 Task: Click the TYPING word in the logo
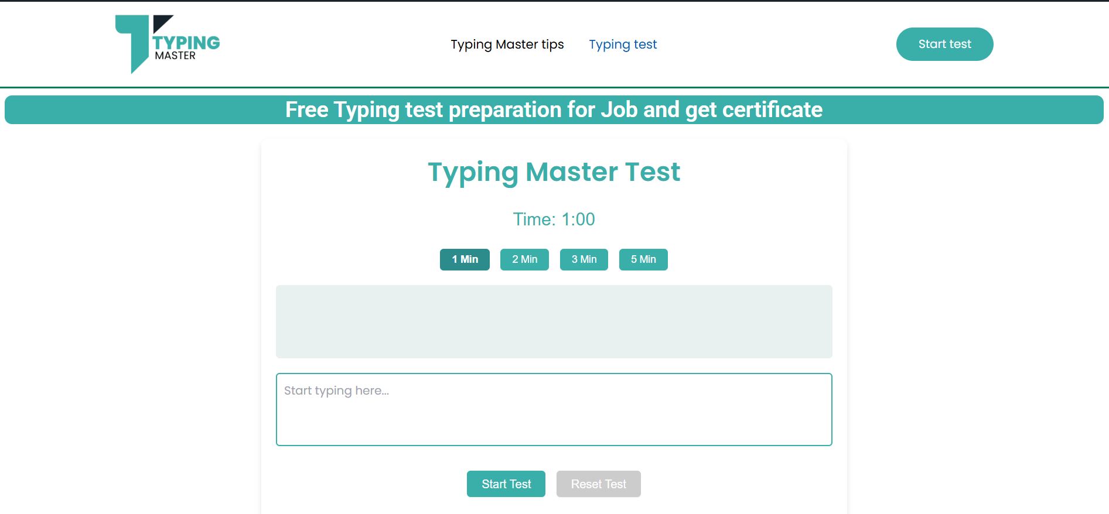tap(186, 43)
